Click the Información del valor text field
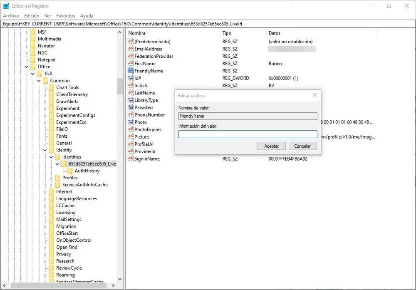Viewport: 416px width, 290px height. tap(248, 134)
